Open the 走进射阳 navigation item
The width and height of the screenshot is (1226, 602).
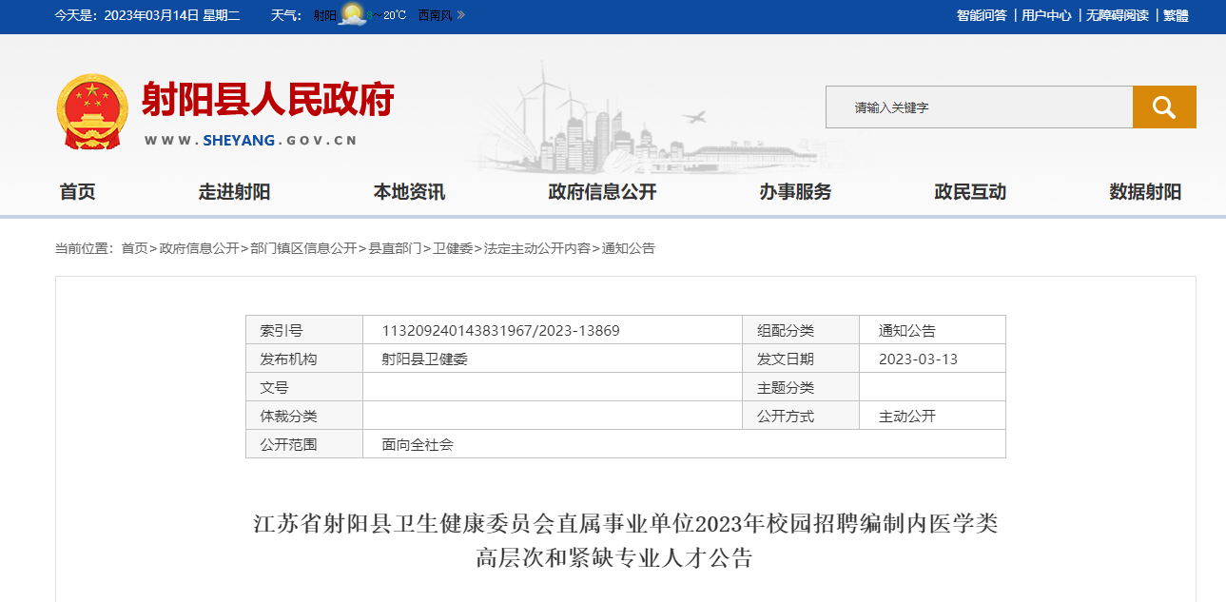click(x=234, y=192)
